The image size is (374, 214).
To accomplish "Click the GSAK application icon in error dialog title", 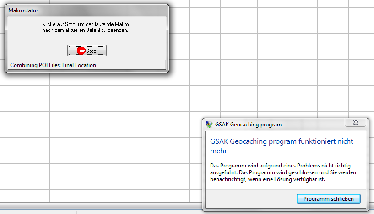I will click(209, 125).
